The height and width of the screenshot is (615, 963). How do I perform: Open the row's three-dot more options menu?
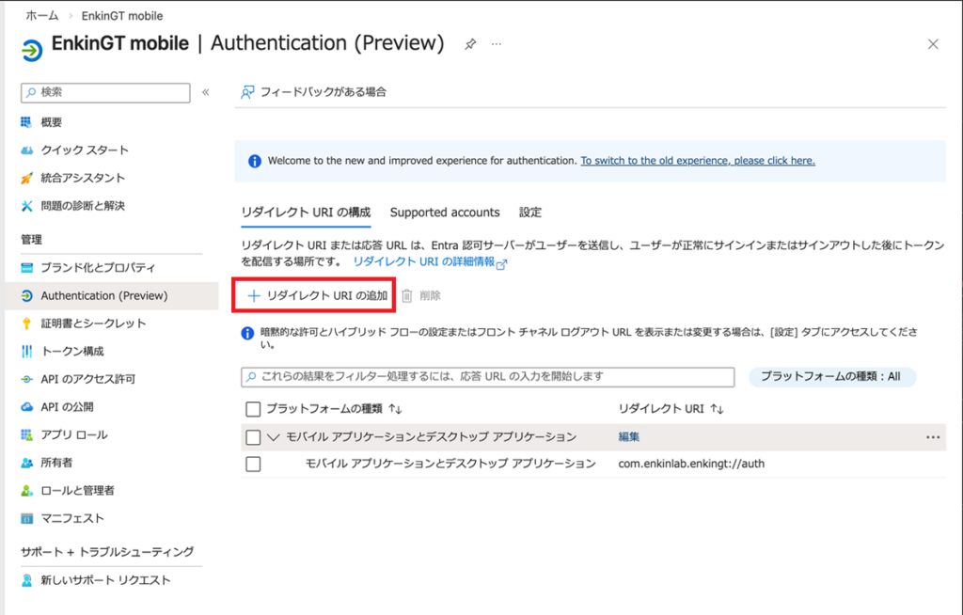pyautogui.click(x=932, y=437)
